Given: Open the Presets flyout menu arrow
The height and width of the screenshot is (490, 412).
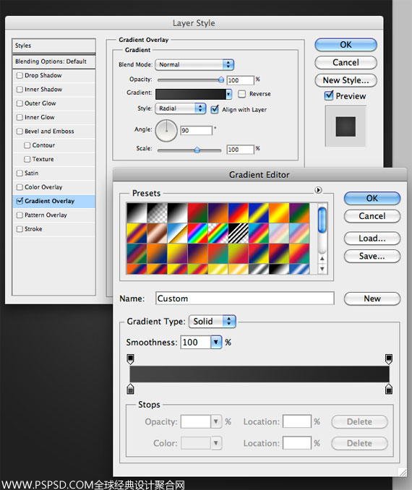Looking at the screenshot, I should click(318, 190).
